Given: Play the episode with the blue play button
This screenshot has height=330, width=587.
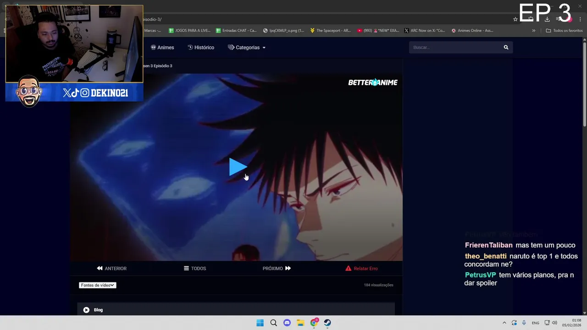Looking at the screenshot, I should click(x=238, y=167).
